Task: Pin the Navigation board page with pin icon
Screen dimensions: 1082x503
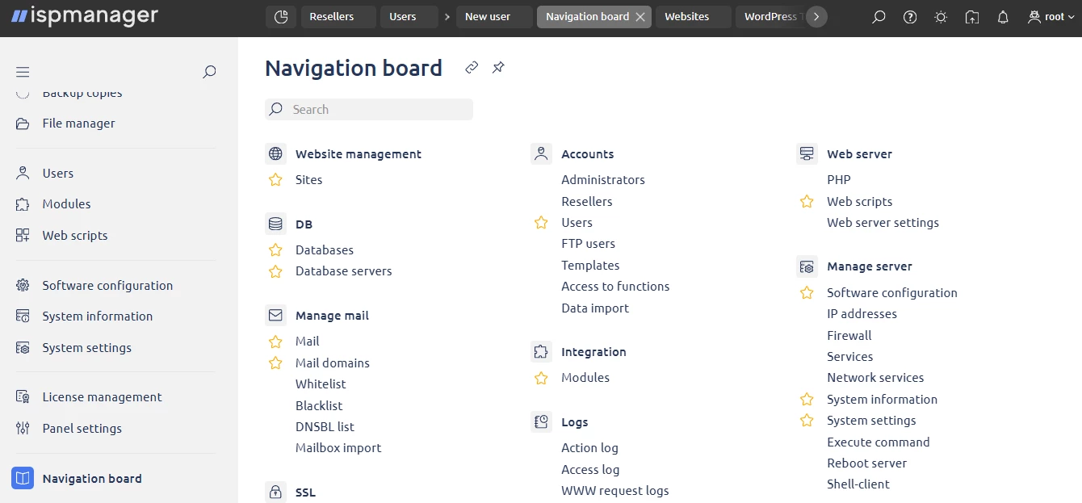Action: click(x=498, y=68)
